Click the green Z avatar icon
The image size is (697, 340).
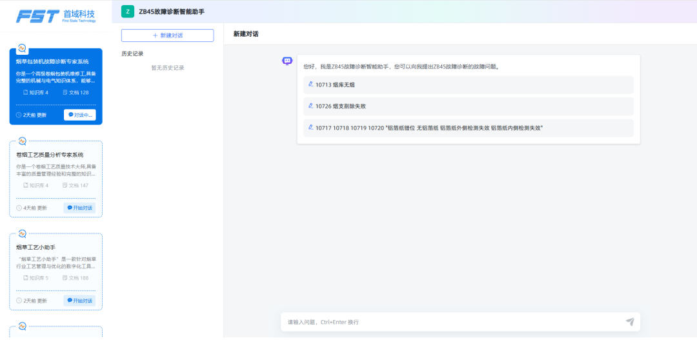[x=128, y=12]
